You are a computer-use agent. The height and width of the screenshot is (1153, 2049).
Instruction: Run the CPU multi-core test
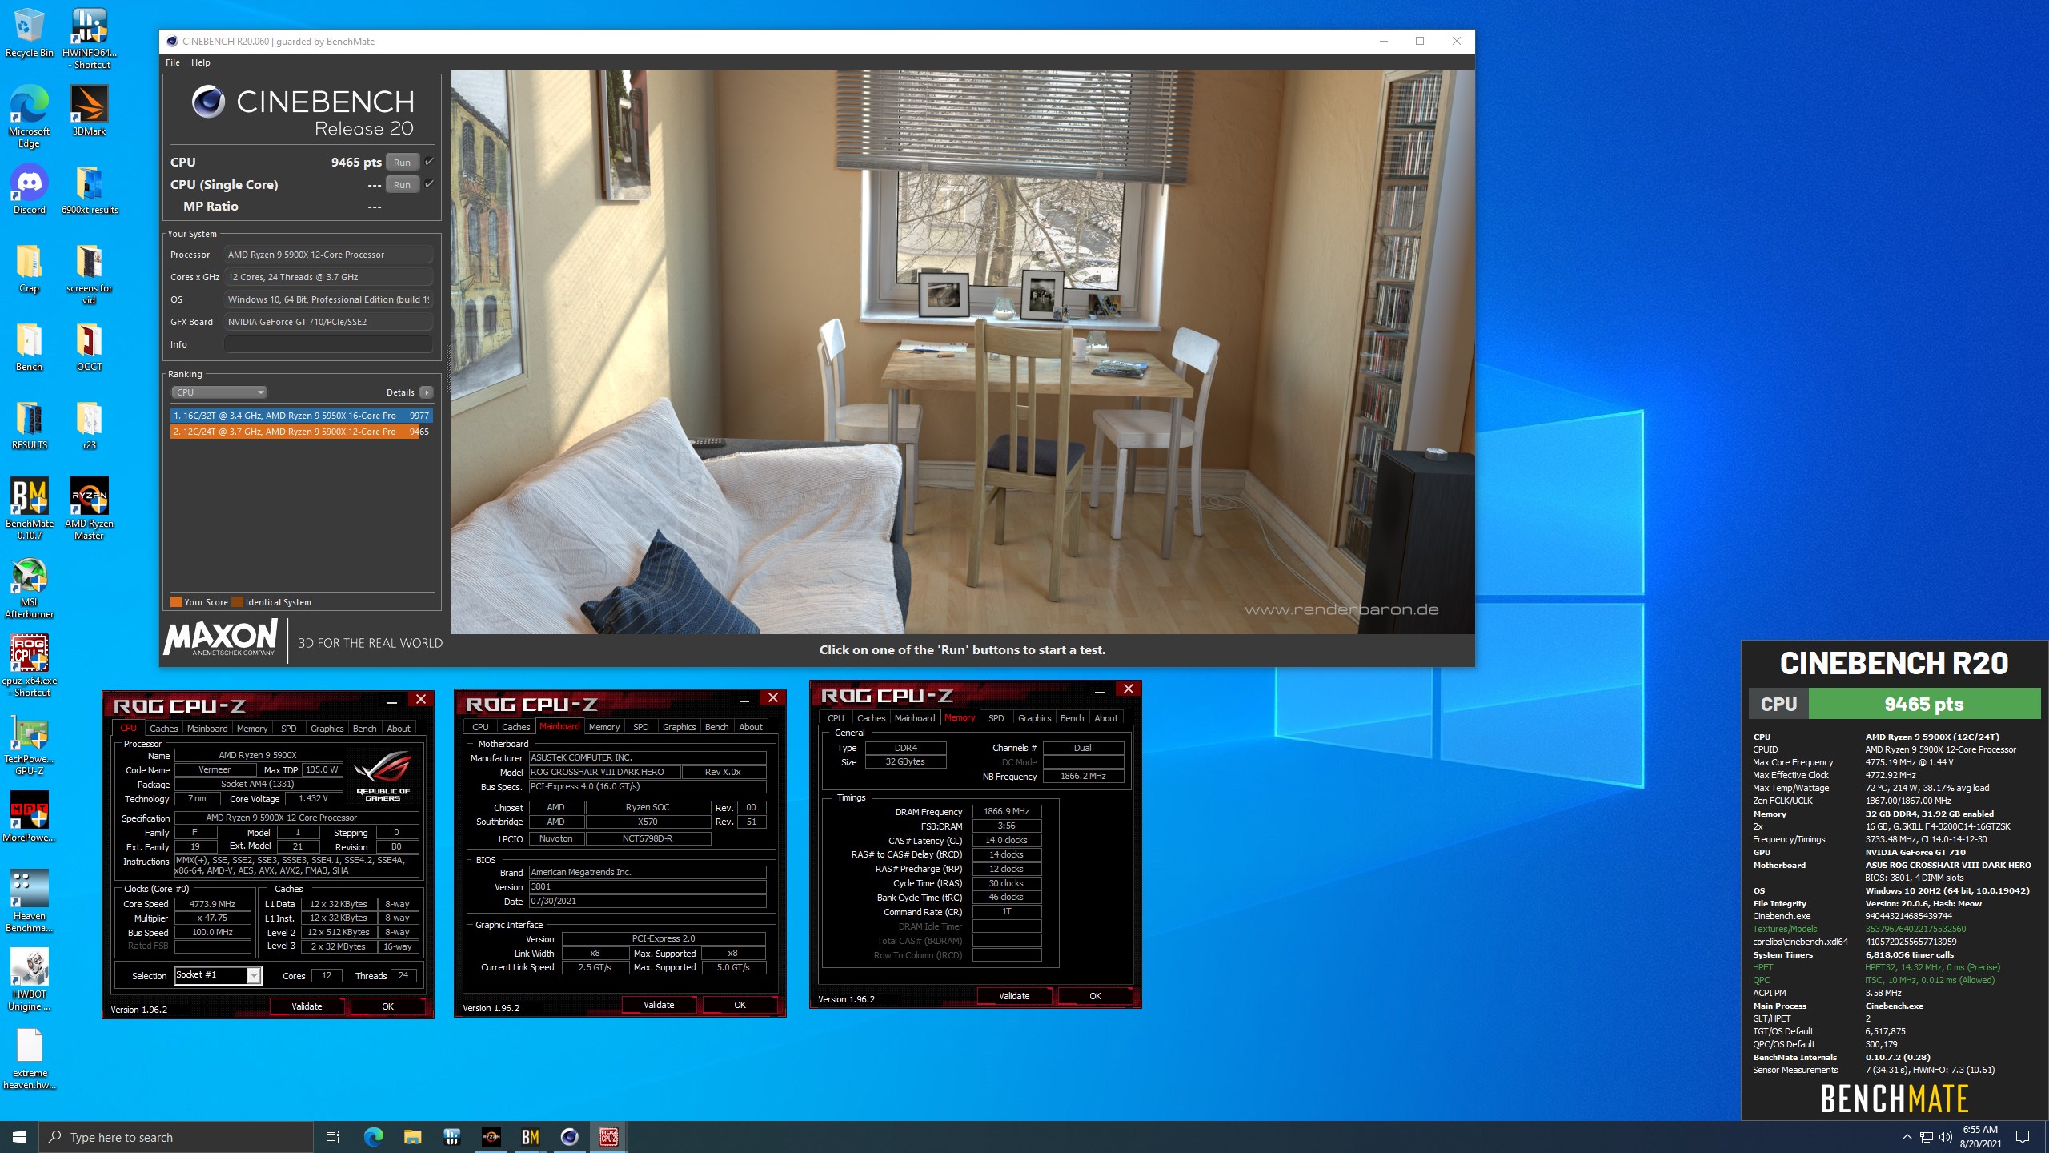tap(402, 162)
